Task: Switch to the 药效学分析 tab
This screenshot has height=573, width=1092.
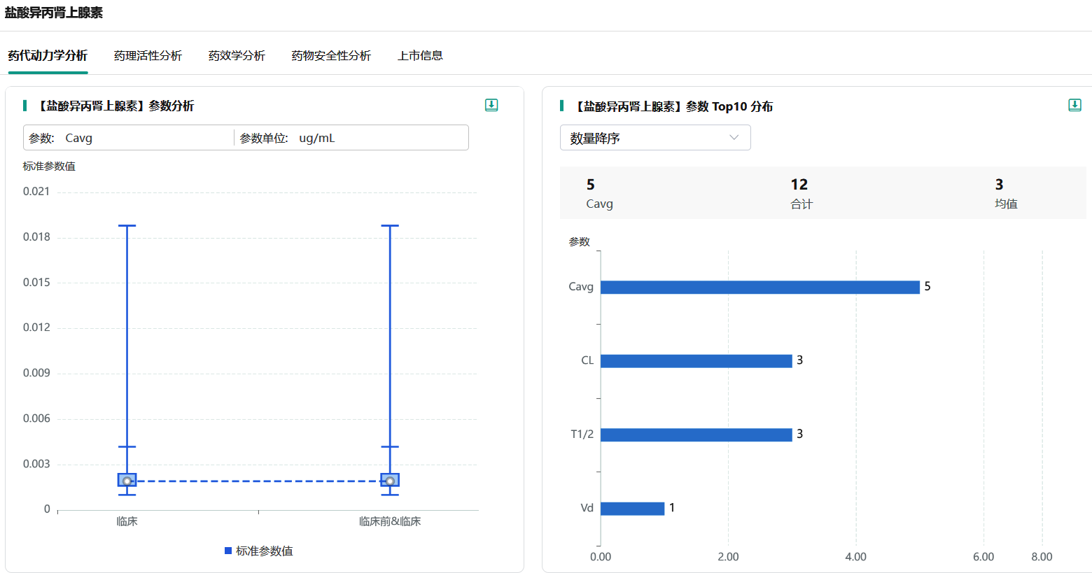Action: [237, 56]
